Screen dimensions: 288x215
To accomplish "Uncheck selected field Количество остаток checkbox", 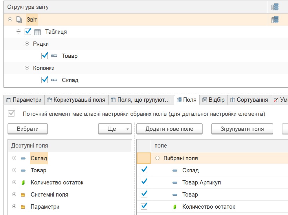I will [144, 206].
